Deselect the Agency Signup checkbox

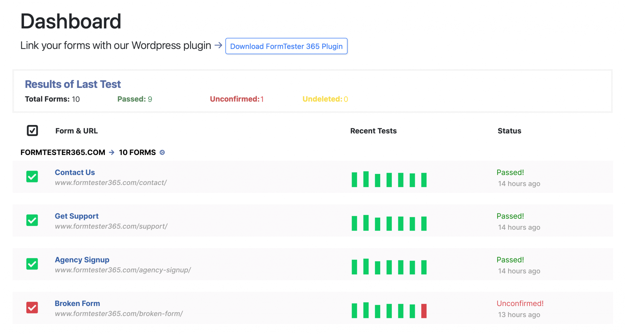click(32, 264)
